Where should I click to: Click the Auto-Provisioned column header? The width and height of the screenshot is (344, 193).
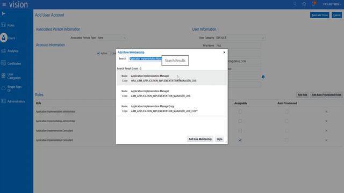point(287,103)
